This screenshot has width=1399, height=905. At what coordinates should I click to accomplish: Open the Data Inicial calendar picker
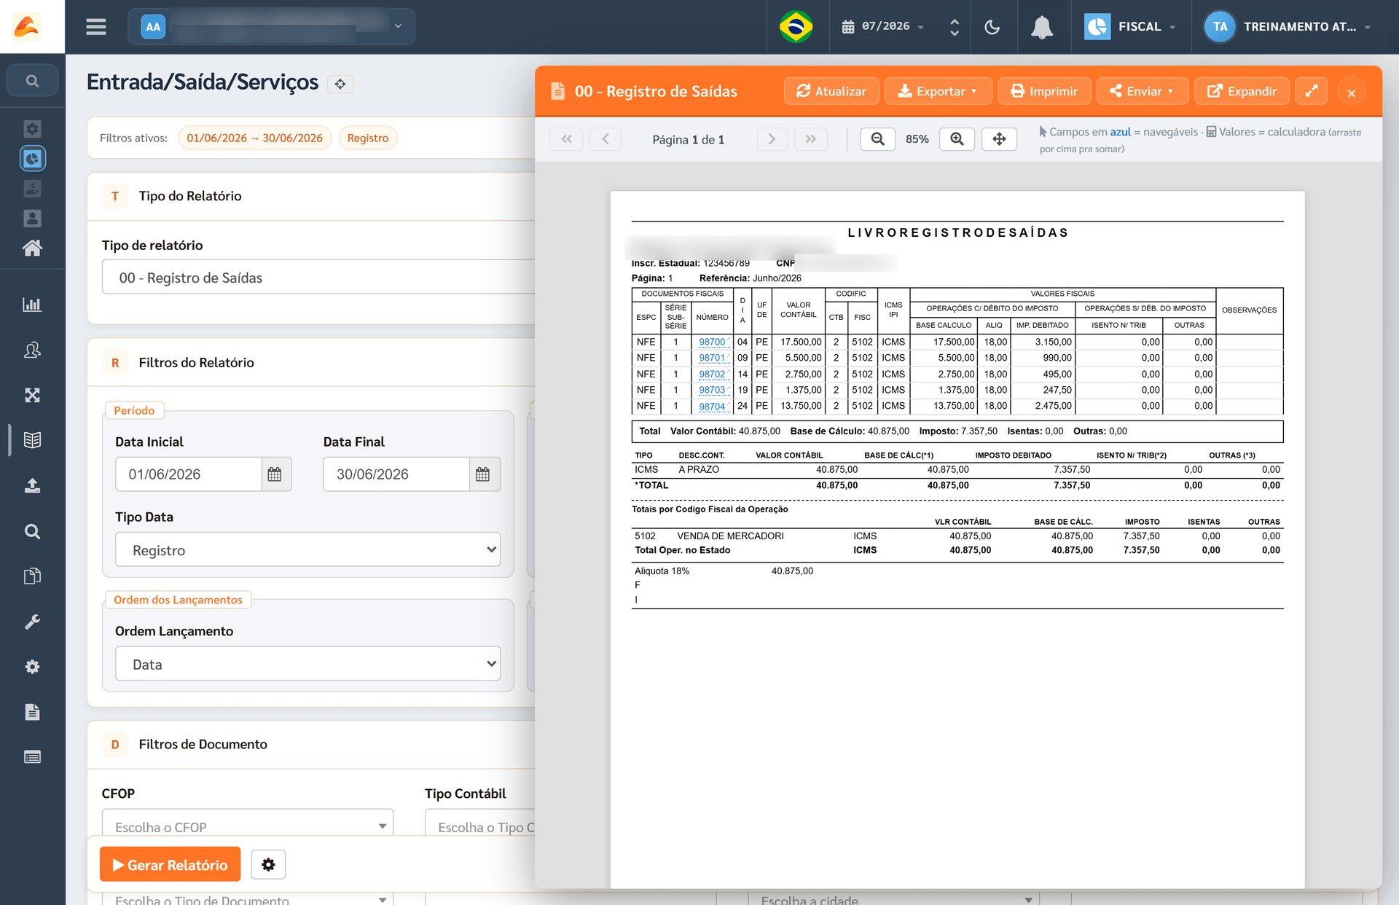(x=275, y=474)
